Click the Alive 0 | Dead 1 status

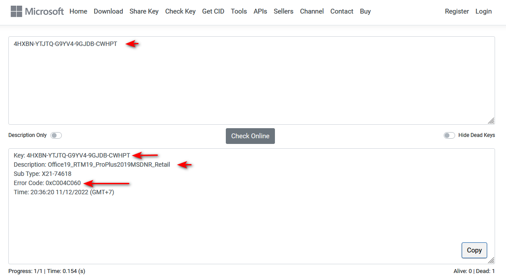tap(474, 271)
